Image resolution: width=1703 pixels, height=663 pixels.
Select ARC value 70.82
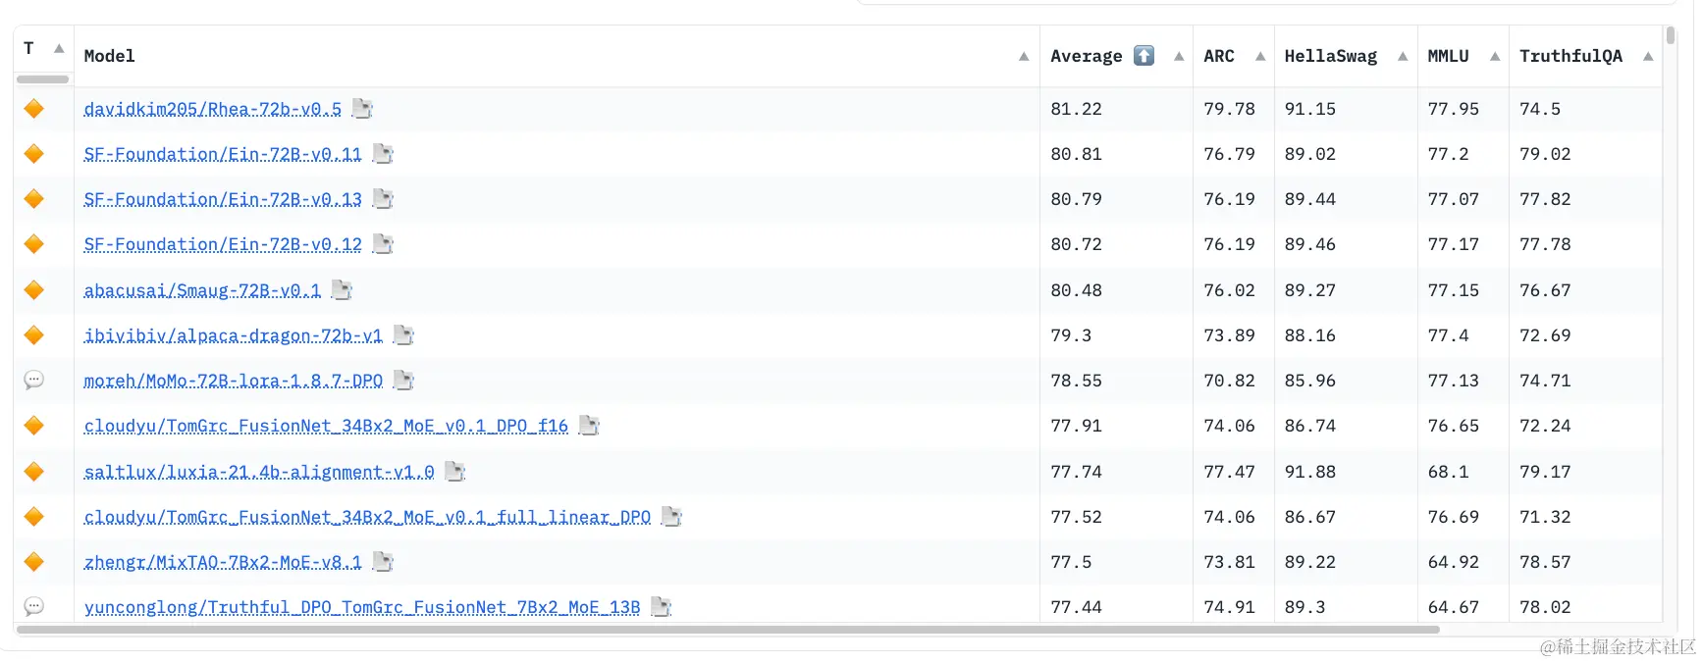point(1229,381)
